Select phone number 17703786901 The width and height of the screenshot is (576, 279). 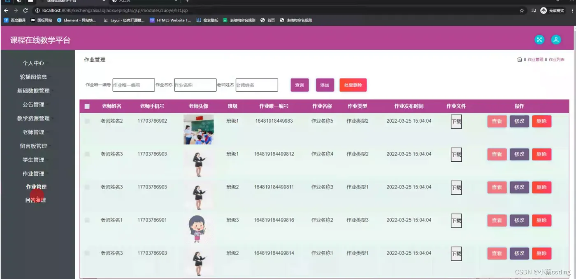coord(152,220)
